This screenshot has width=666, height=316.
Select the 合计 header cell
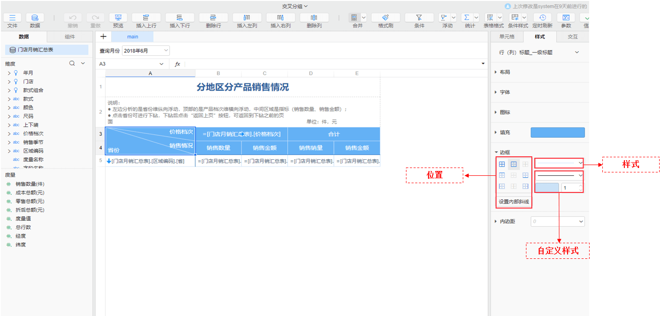[333, 134]
